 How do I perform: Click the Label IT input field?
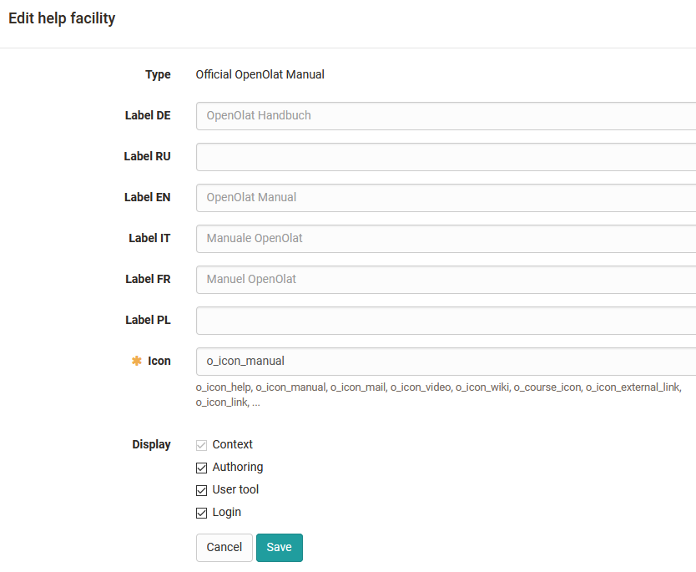pyautogui.click(x=446, y=239)
